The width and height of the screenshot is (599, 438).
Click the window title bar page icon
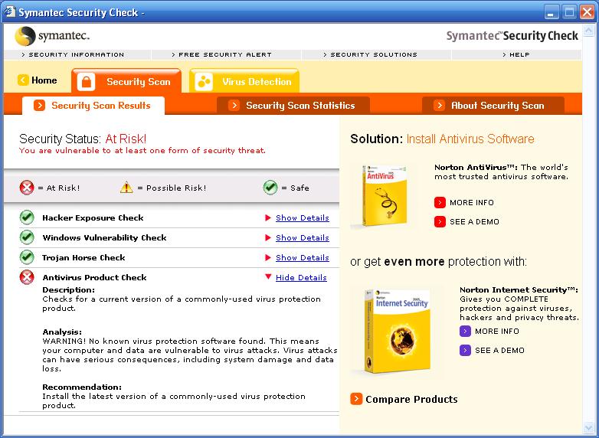click(9, 11)
